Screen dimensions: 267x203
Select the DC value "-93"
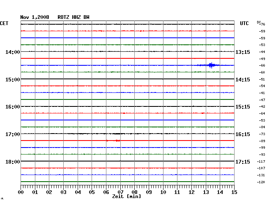[x=262, y=155]
